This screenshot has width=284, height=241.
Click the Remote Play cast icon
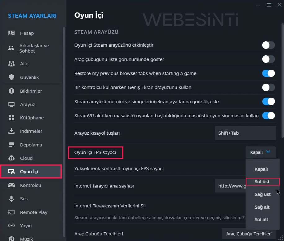point(11,212)
